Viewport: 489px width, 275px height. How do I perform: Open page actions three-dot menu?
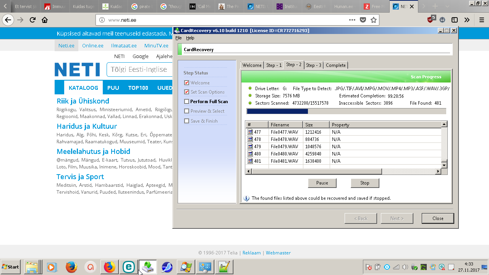tap(352, 20)
